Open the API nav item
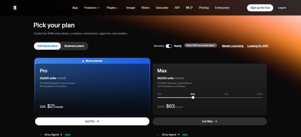 point(177,8)
